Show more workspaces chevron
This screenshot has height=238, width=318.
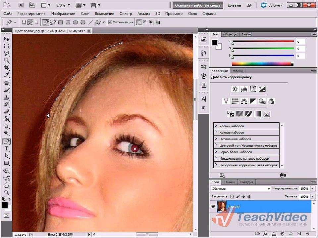[249, 5]
